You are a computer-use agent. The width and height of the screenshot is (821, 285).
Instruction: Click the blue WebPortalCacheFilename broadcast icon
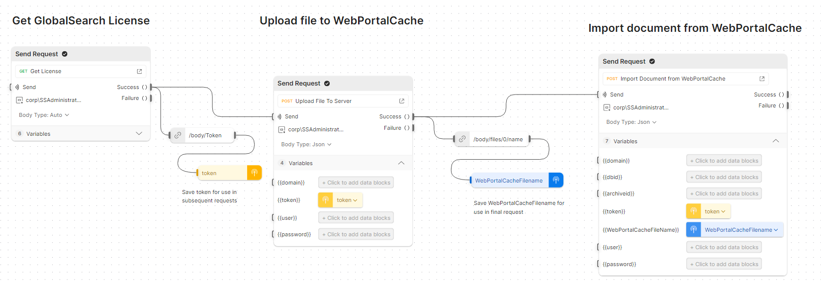556,180
